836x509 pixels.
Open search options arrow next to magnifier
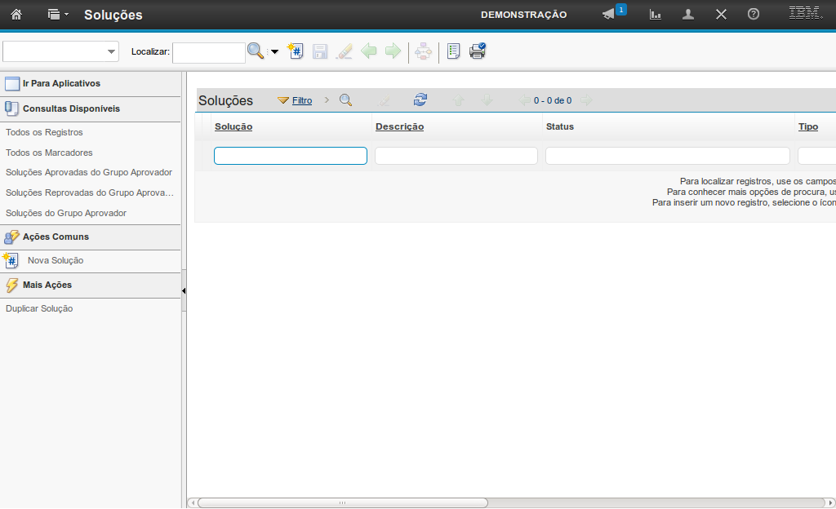click(274, 52)
